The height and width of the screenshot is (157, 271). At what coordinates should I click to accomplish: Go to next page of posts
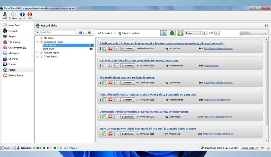click(x=217, y=33)
